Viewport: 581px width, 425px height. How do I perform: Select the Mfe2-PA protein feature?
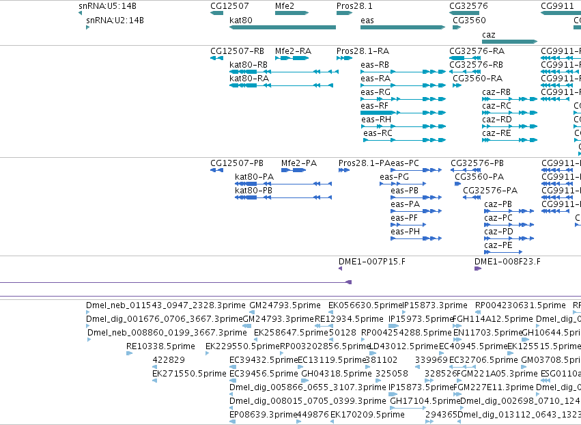coord(294,170)
